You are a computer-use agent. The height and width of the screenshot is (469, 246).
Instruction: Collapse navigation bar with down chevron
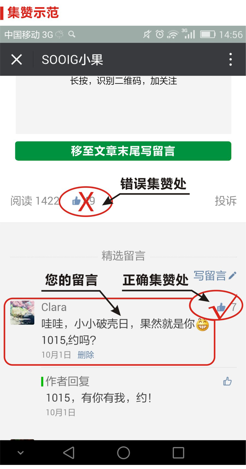pyautogui.click(x=20, y=453)
